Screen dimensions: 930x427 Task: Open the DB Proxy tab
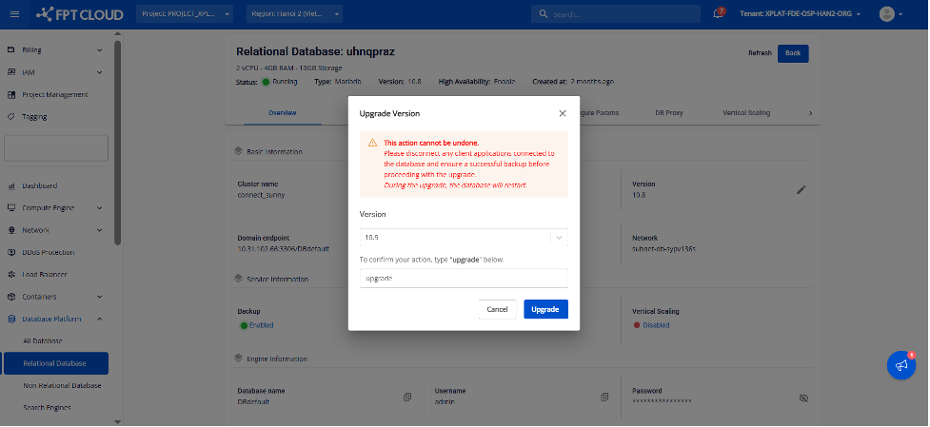coord(668,112)
